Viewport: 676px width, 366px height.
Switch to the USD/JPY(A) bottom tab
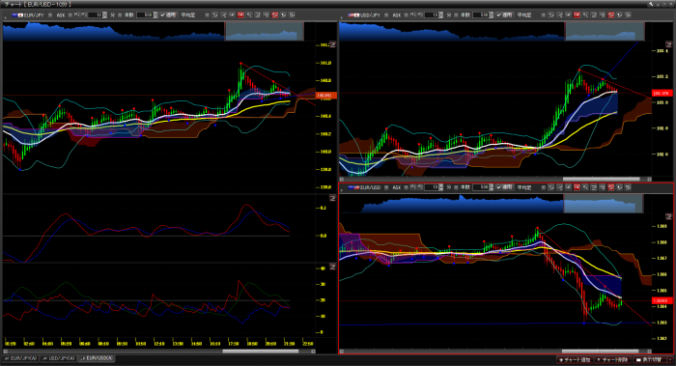point(58,358)
